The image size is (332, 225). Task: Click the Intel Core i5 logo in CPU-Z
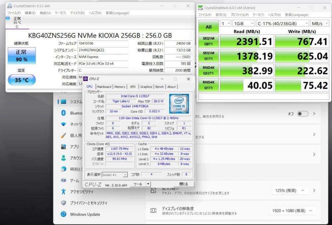coord(179,104)
